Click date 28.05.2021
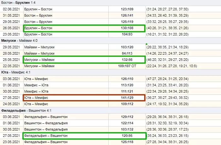 (11, 53)
